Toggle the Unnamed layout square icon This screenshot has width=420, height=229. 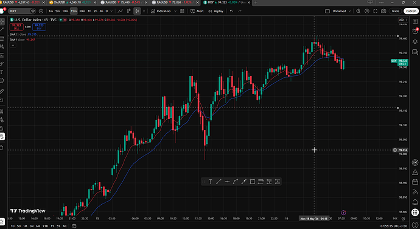pyautogui.click(x=327, y=11)
